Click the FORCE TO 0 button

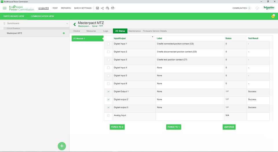tap(117, 127)
